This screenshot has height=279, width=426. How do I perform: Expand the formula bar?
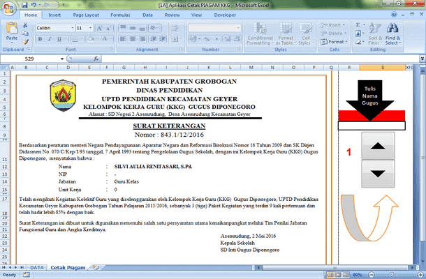point(423,59)
